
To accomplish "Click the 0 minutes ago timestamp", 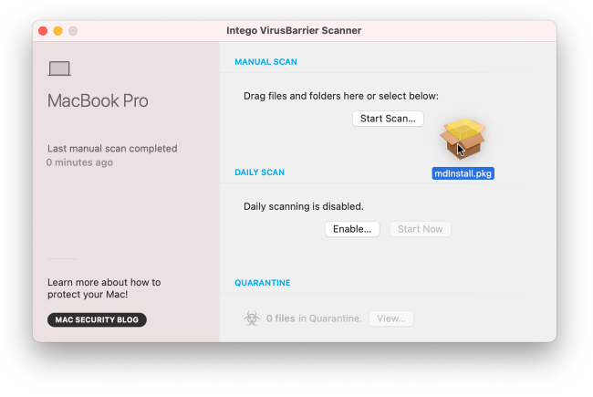I will [x=79, y=162].
